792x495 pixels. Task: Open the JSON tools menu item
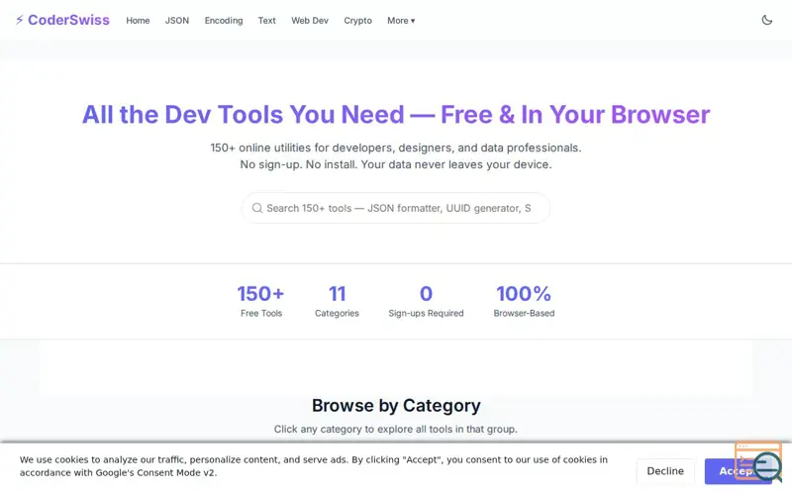point(177,21)
